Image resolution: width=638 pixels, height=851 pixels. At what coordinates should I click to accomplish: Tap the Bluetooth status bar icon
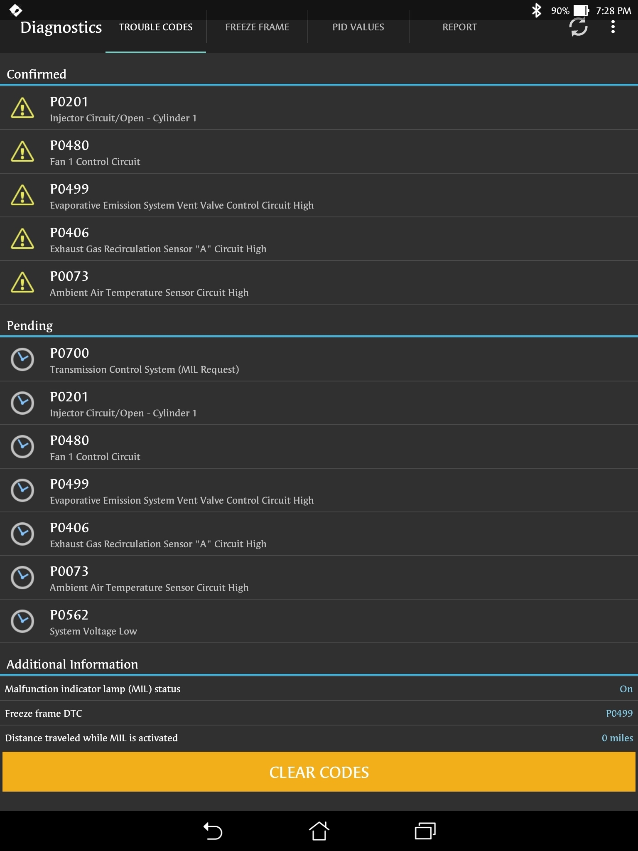[536, 10]
